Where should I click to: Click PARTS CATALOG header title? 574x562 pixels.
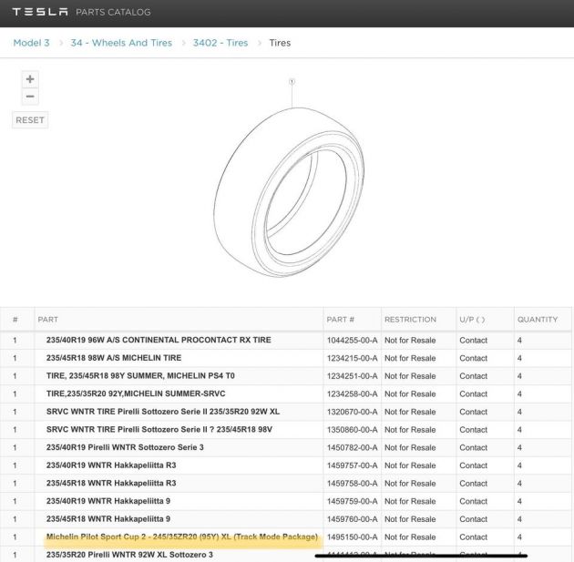pos(113,12)
